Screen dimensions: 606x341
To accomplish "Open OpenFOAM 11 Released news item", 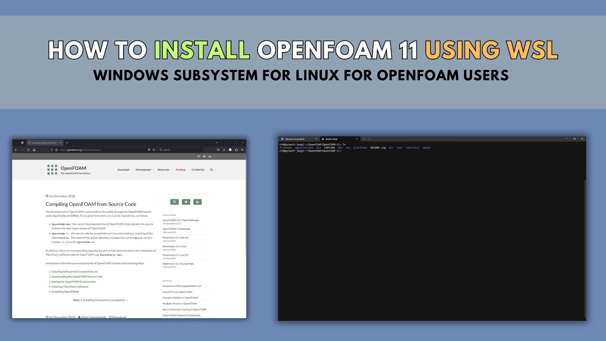I will pos(176,229).
